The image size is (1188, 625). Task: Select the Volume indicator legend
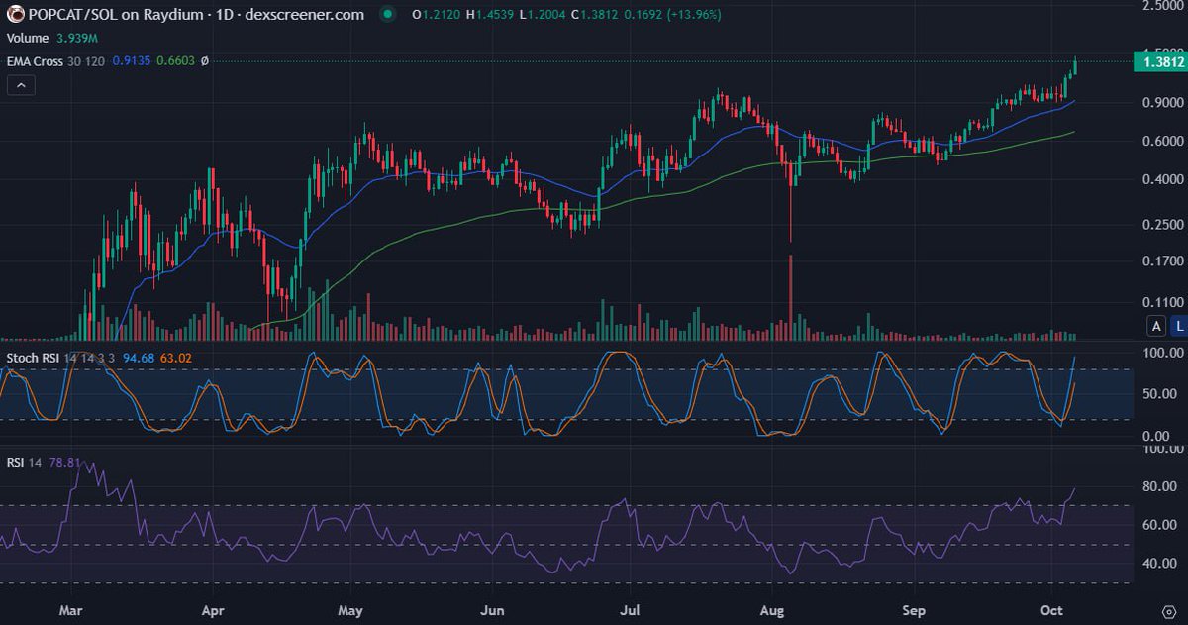[26, 38]
